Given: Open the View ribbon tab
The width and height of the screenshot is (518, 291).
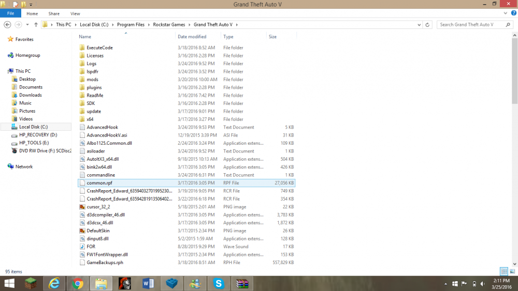Looking at the screenshot, I should click(75, 13).
